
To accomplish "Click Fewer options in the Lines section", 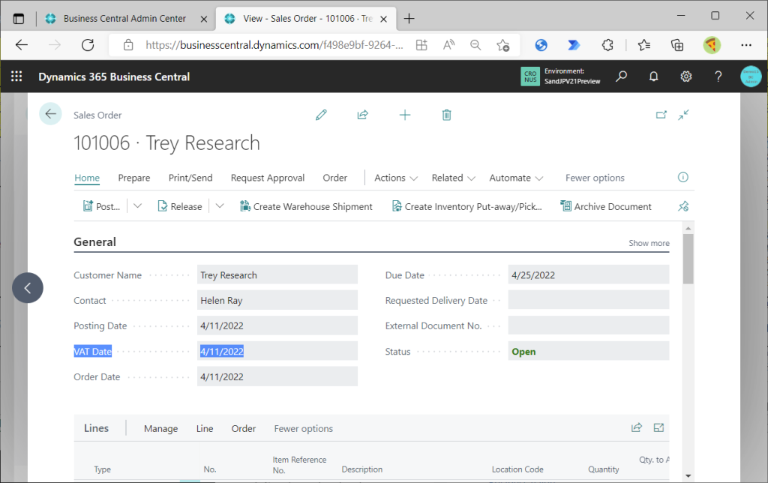I will 303,429.
